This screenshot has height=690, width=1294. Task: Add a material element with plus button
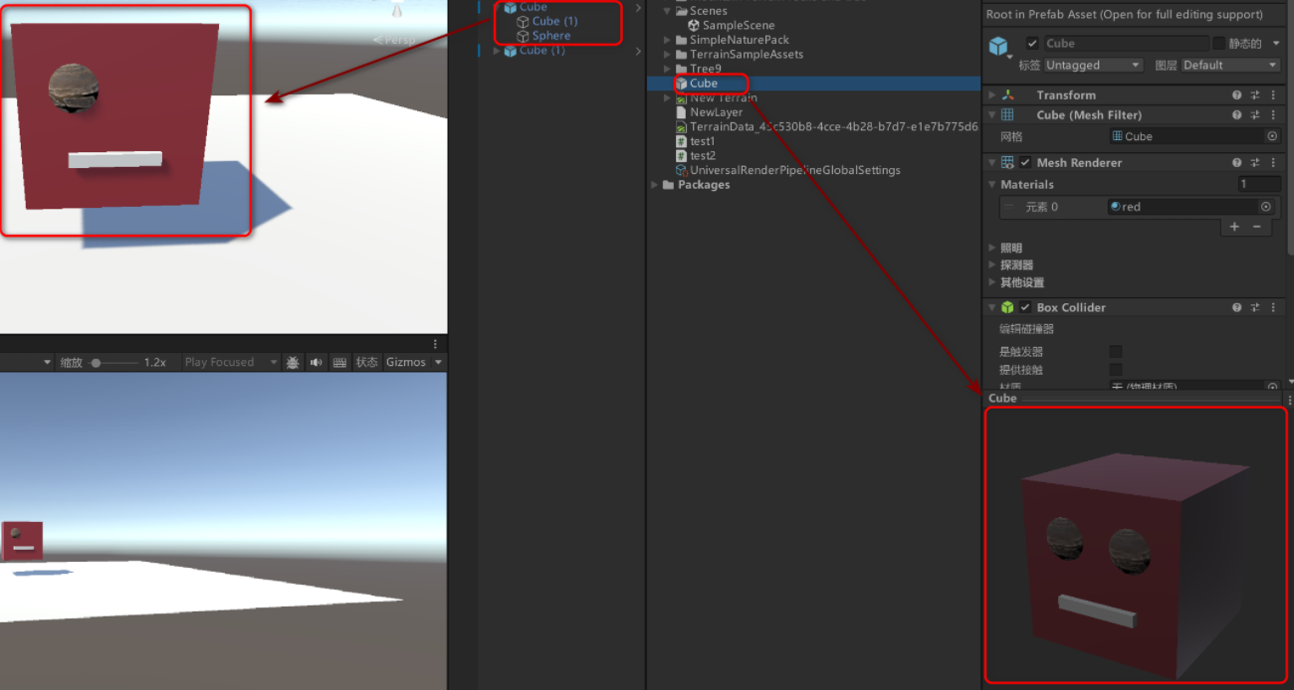(1234, 227)
